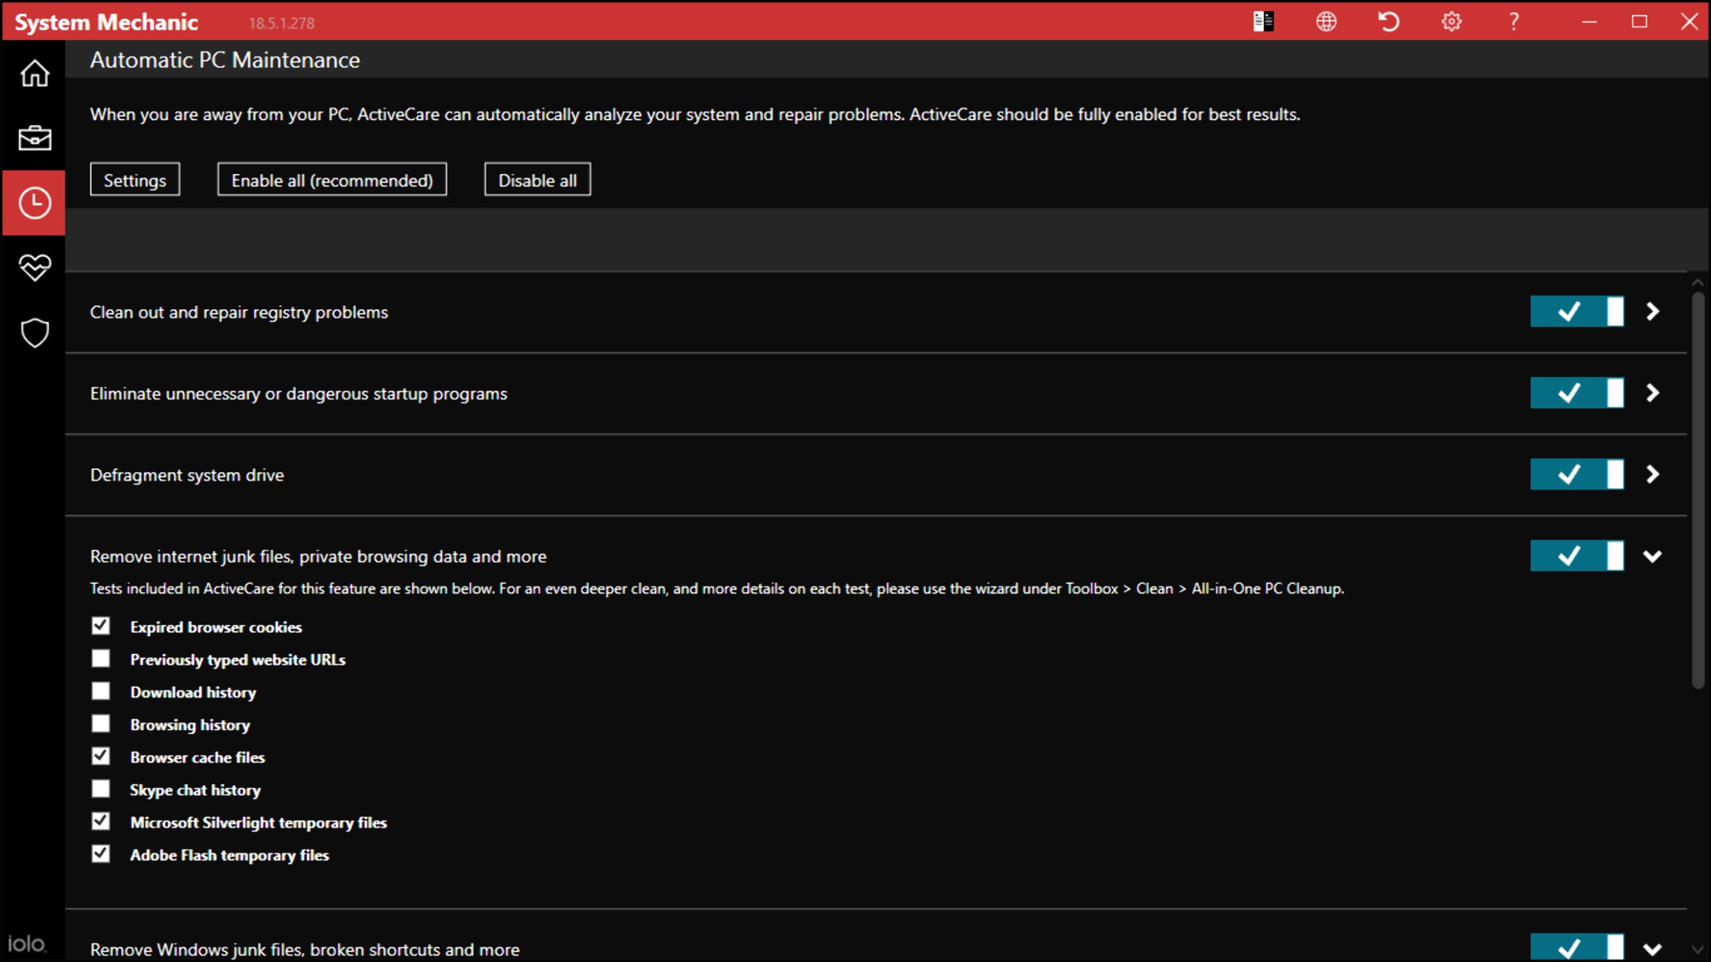
Task: Click Enable all (recommended) button
Action: [x=332, y=180]
